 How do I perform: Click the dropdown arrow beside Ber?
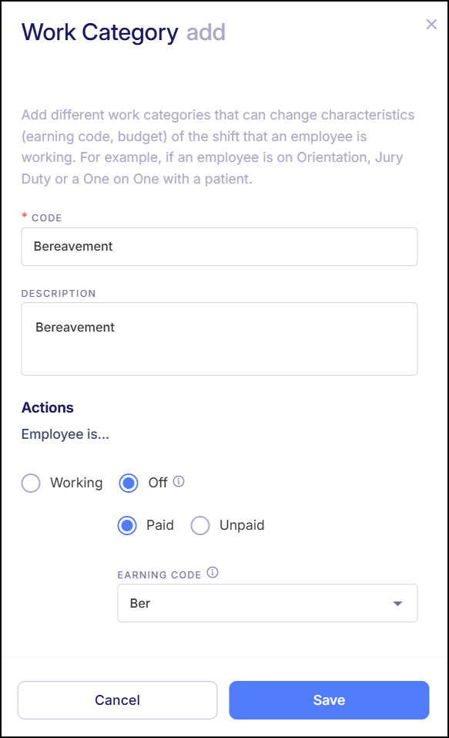tap(397, 602)
